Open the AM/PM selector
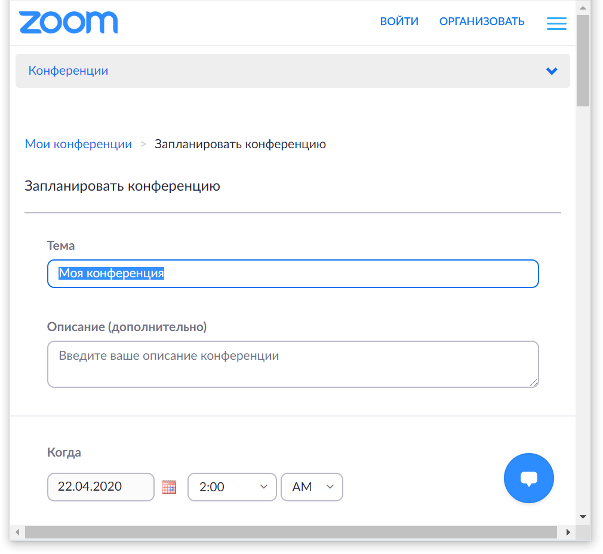Viewport: 603px width, 554px height. 312,487
